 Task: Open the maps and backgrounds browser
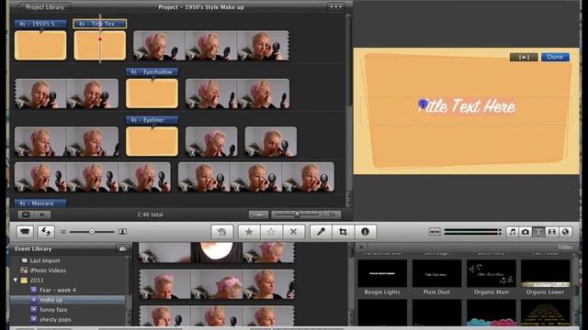tap(566, 232)
